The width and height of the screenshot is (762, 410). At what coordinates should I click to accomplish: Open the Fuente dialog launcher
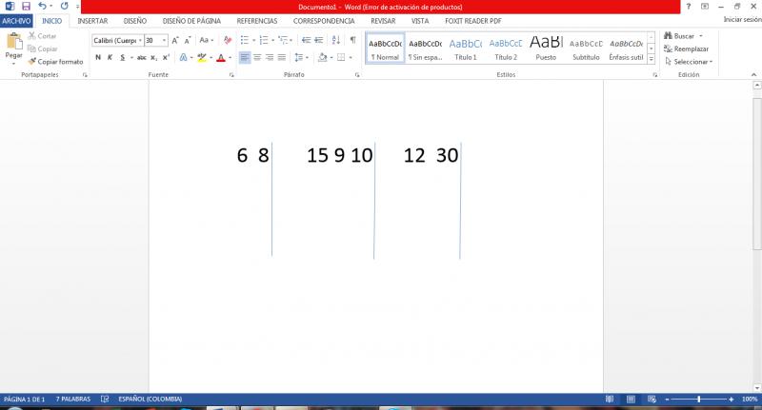[231, 75]
